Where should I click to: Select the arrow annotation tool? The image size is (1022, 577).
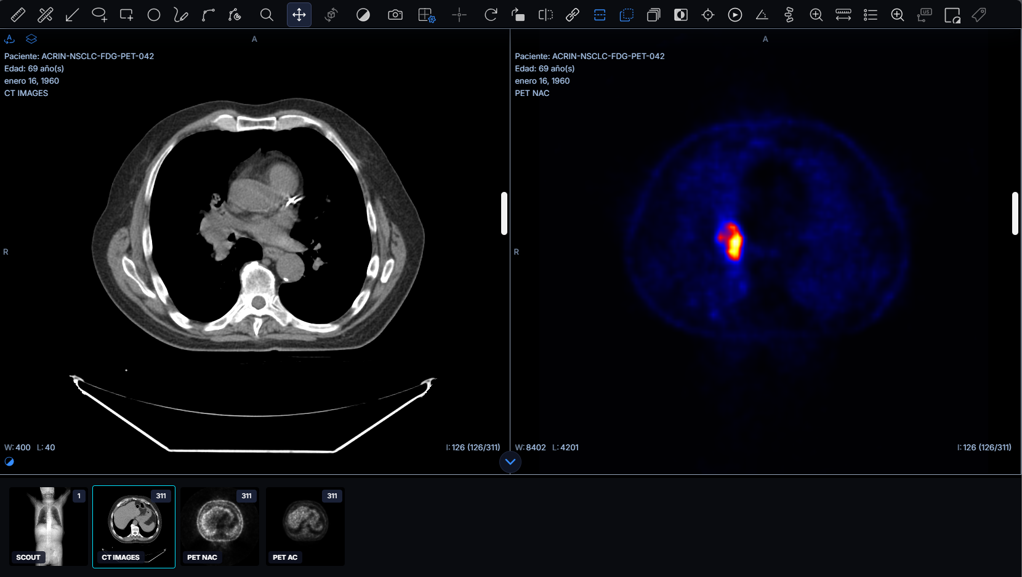72,15
